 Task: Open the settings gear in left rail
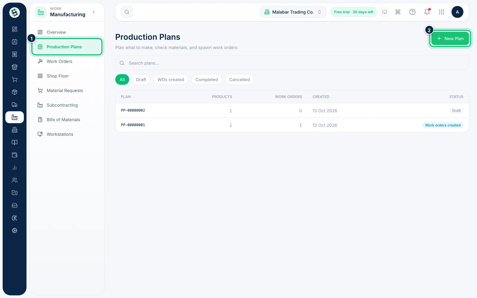click(x=14, y=231)
